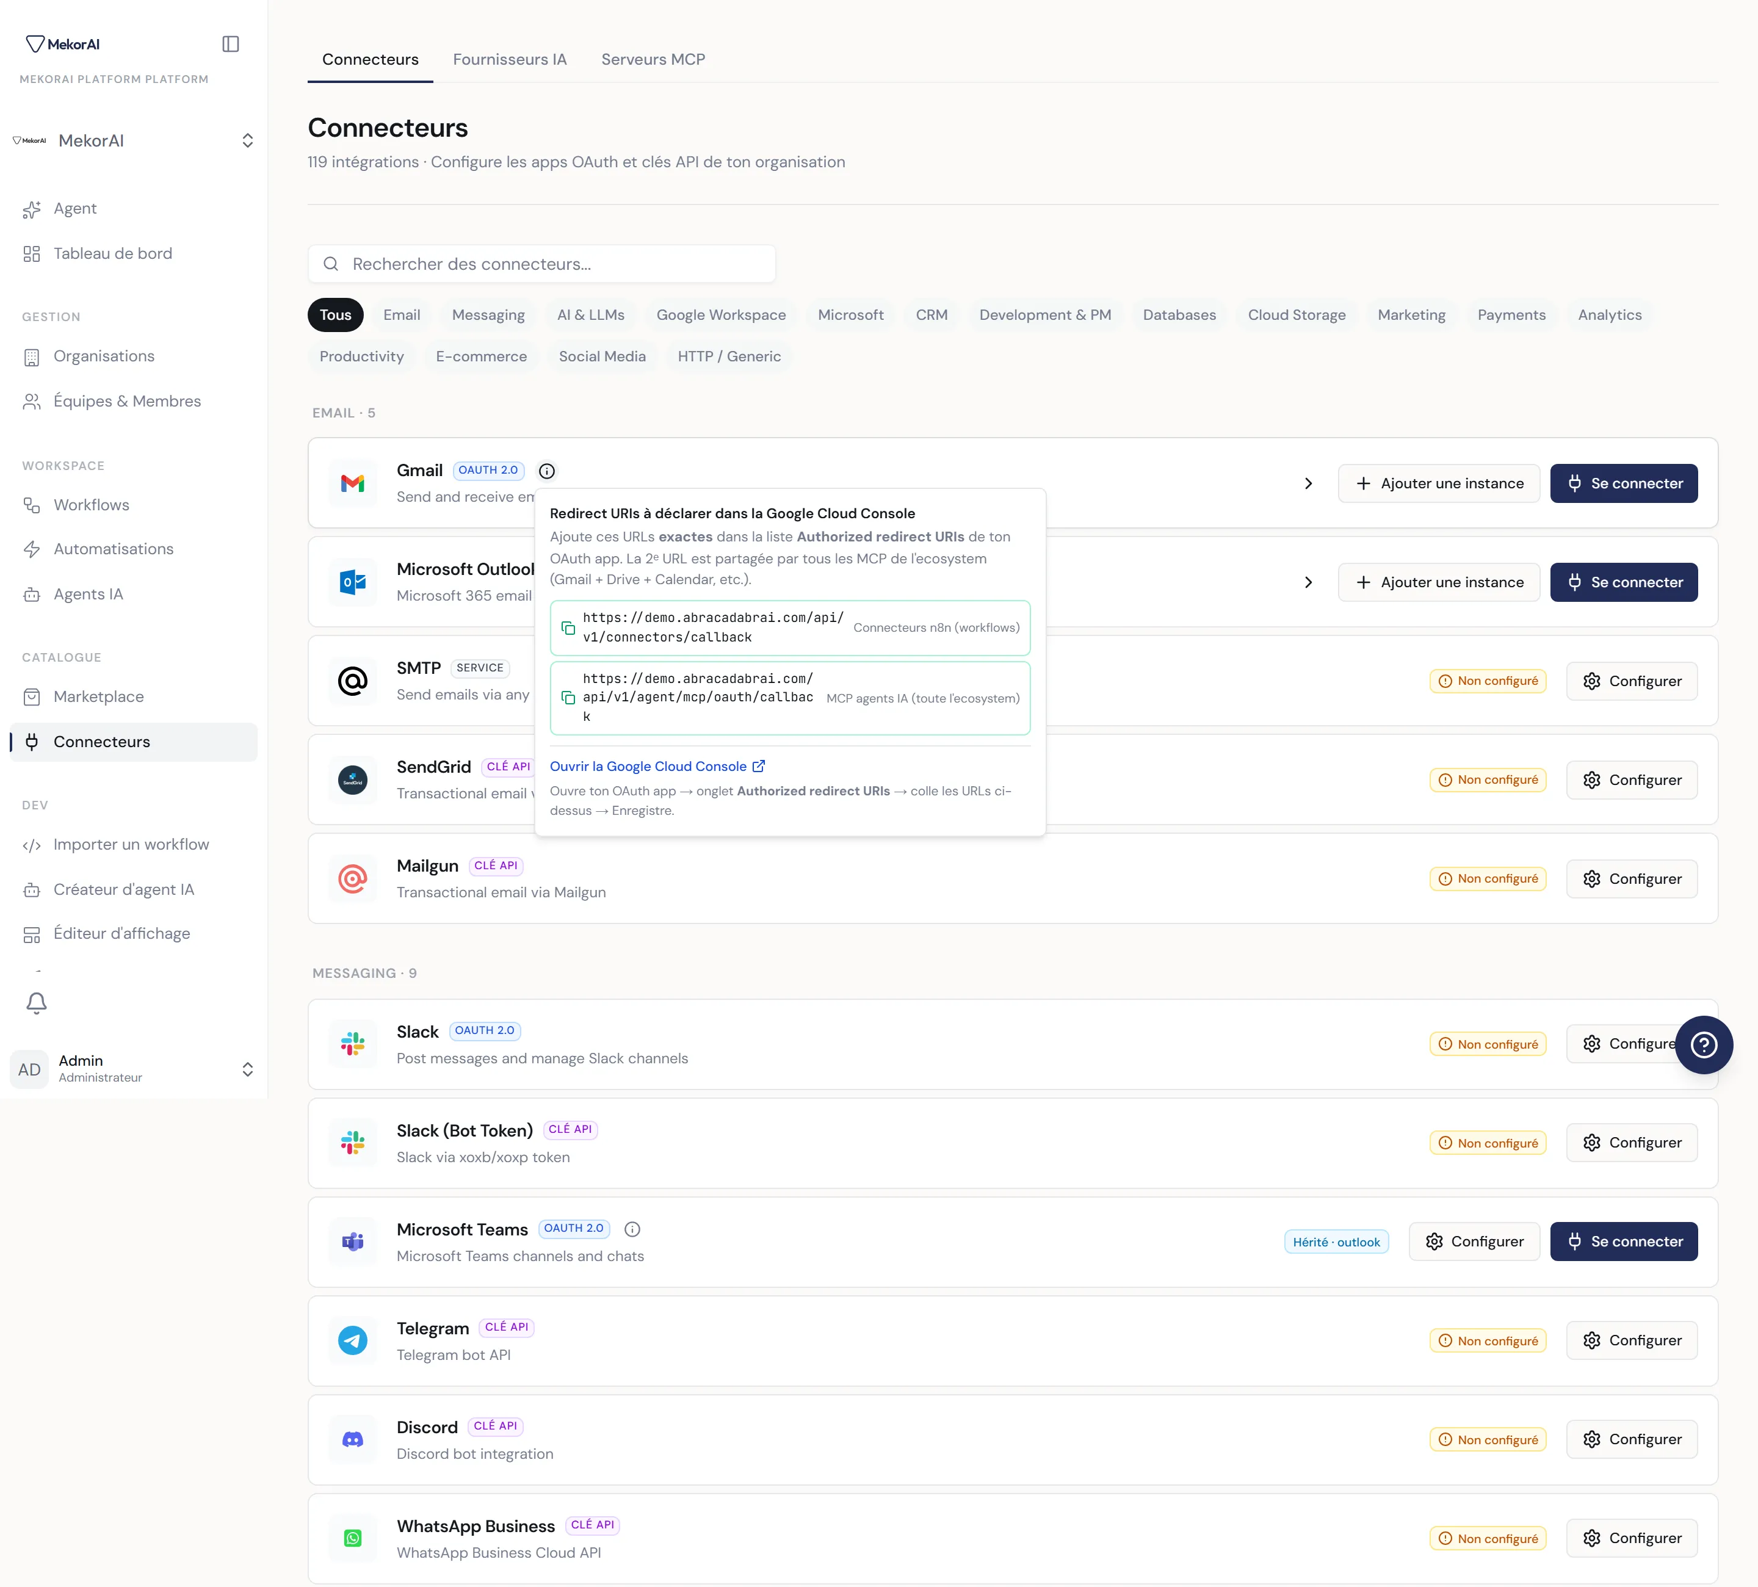Screen dimensions: 1758x1587
Task: Expand the Microsoft Outlook row chevron
Action: click(x=1308, y=582)
